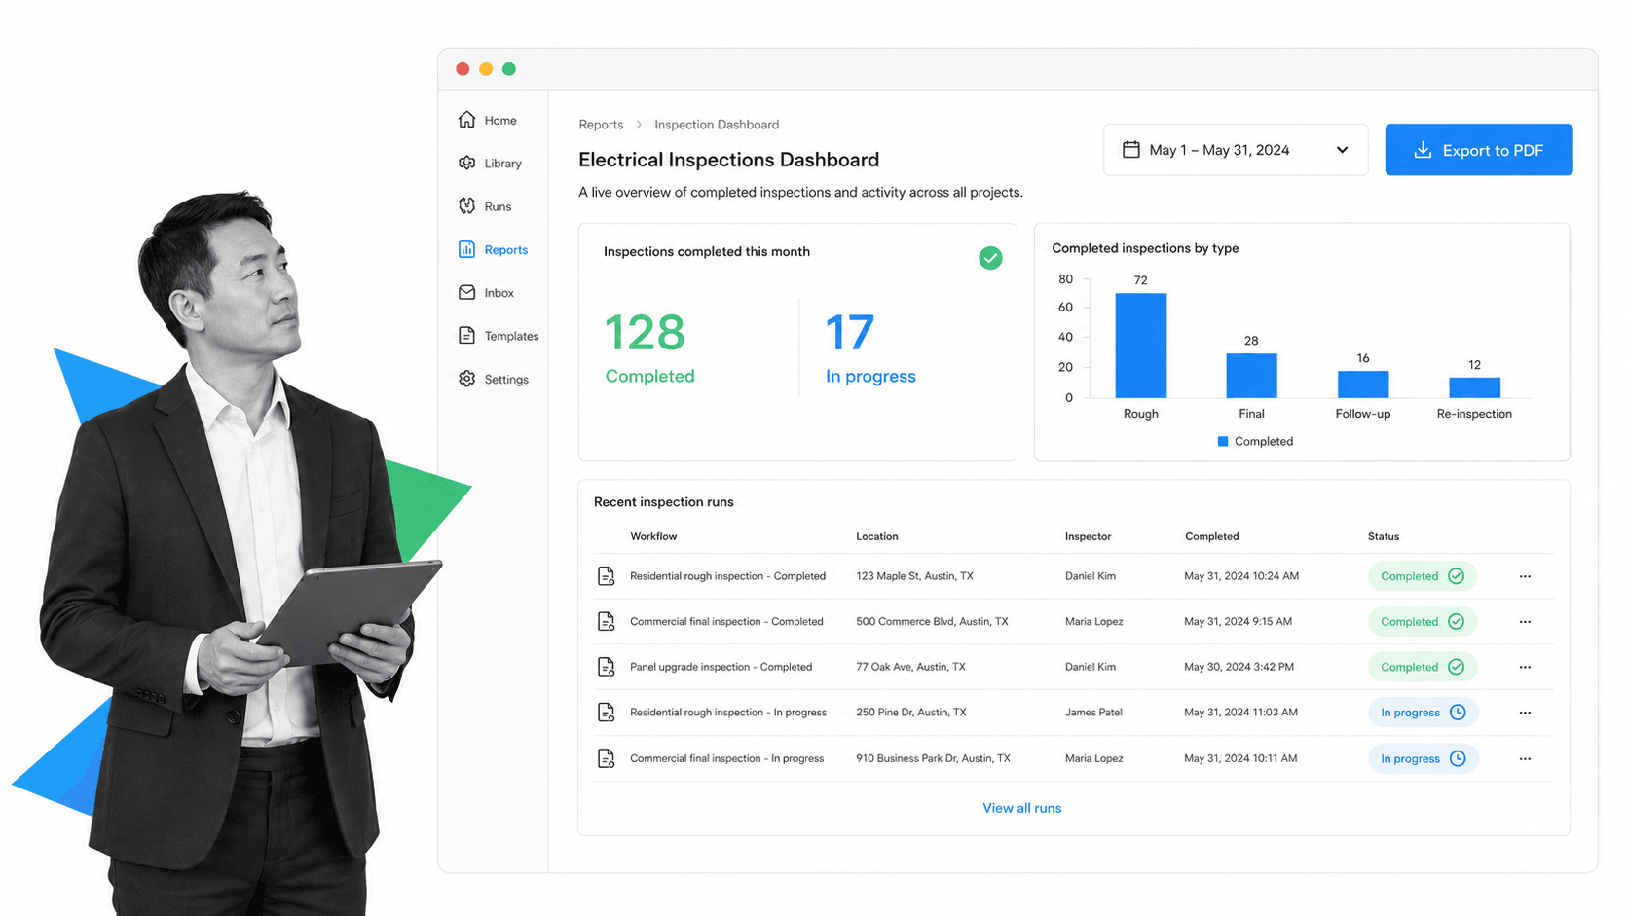Go to Templates in the sidebar

[499, 336]
